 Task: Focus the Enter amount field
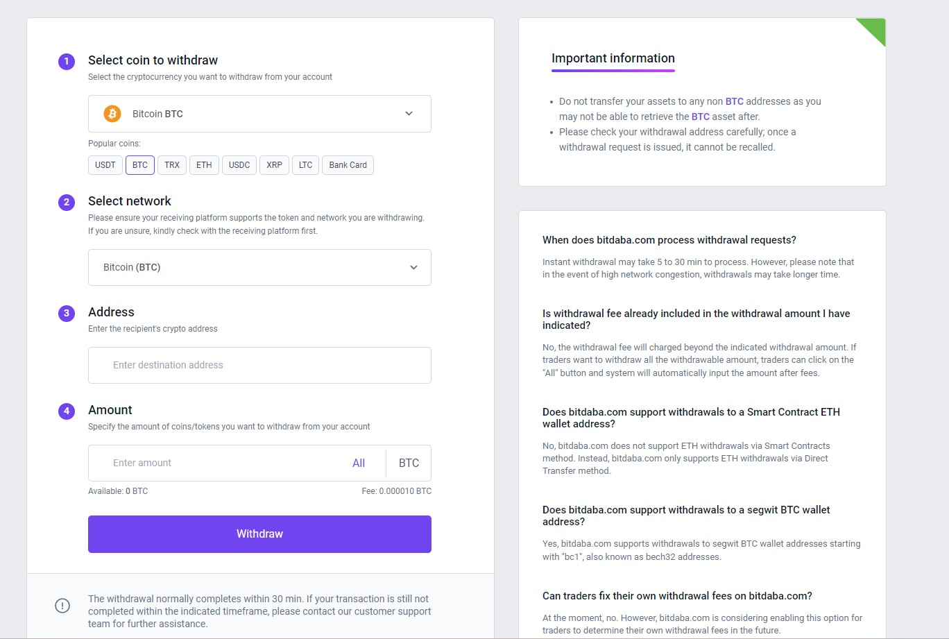pyautogui.click(x=222, y=463)
